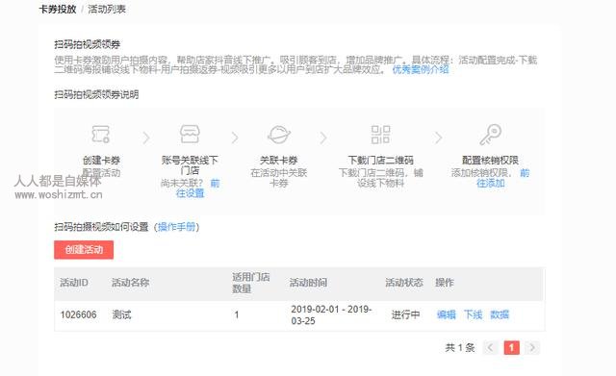
Task: Go to the next page arrow
Action: click(x=532, y=347)
